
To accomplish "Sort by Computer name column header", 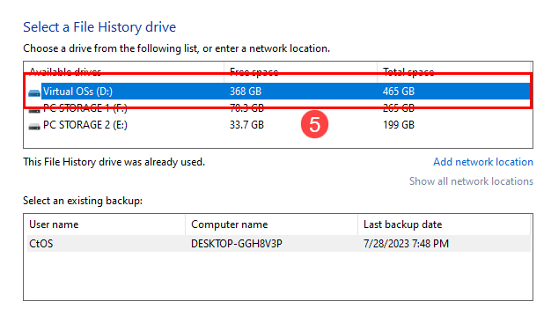I will click(271, 224).
